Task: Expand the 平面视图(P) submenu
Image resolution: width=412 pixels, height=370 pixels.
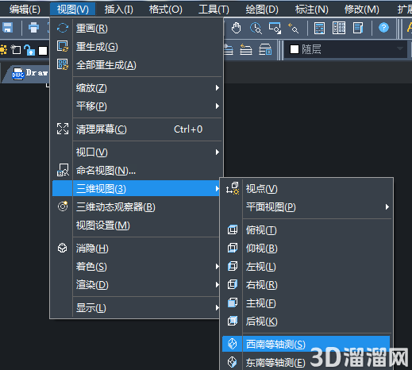Action: click(306, 207)
